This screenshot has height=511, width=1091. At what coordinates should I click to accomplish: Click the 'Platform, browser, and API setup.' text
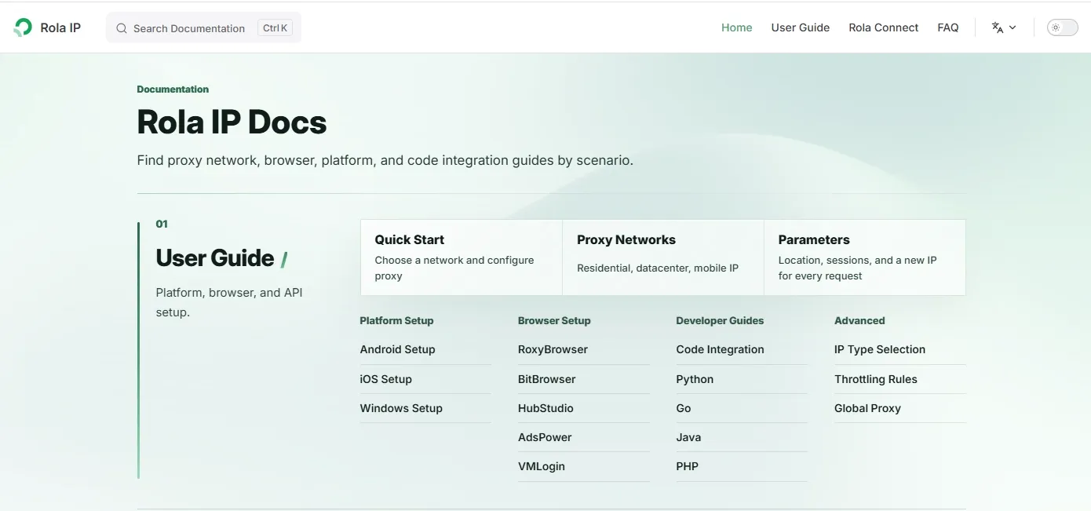(229, 302)
